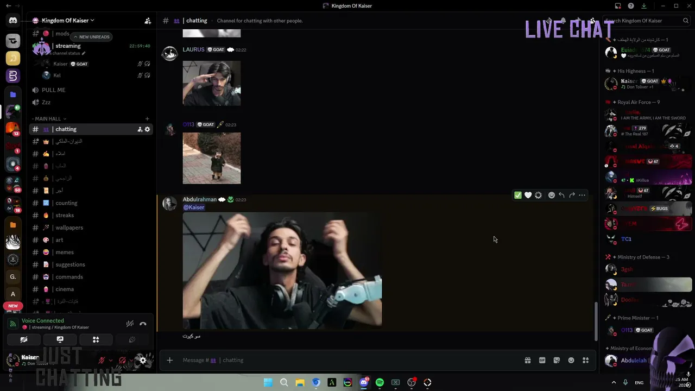Unmute microphone in user panel
The width and height of the screenshot is (695, 391).
pos(102,360)
